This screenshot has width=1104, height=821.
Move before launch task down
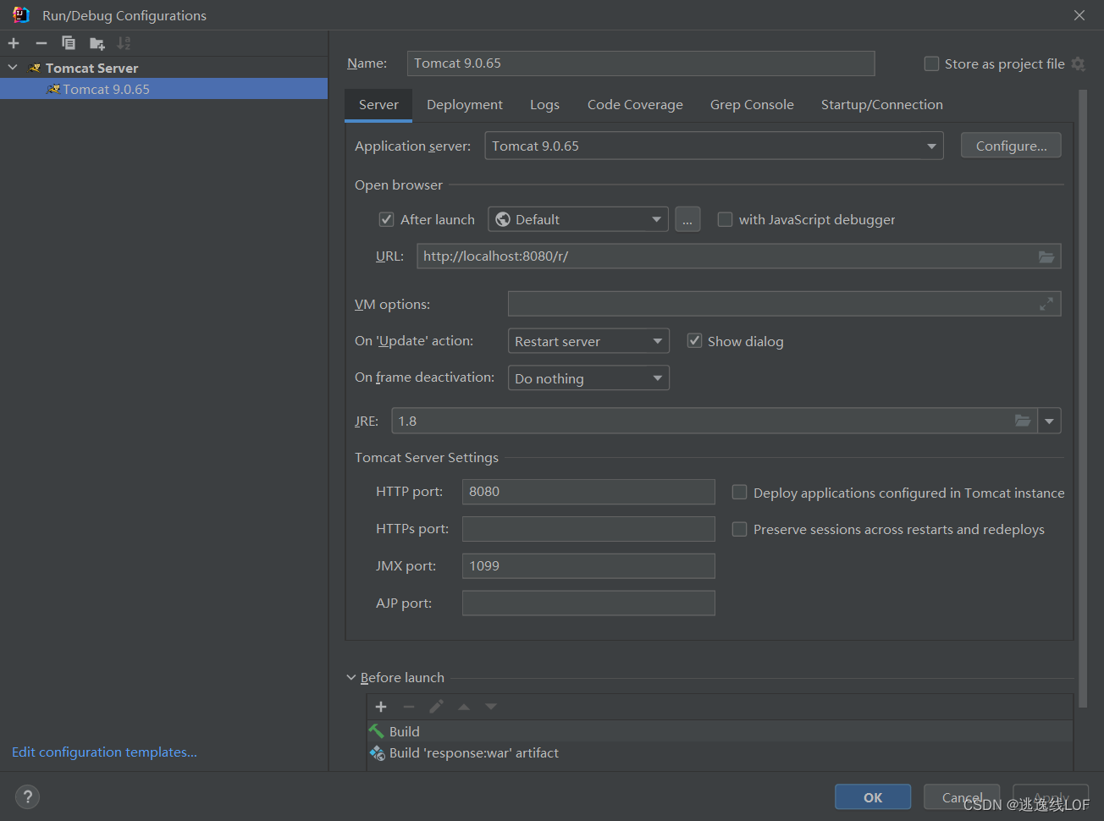point(491,707)
